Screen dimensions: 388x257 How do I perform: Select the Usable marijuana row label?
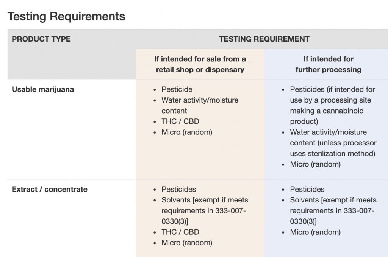[x=43, y=90]
